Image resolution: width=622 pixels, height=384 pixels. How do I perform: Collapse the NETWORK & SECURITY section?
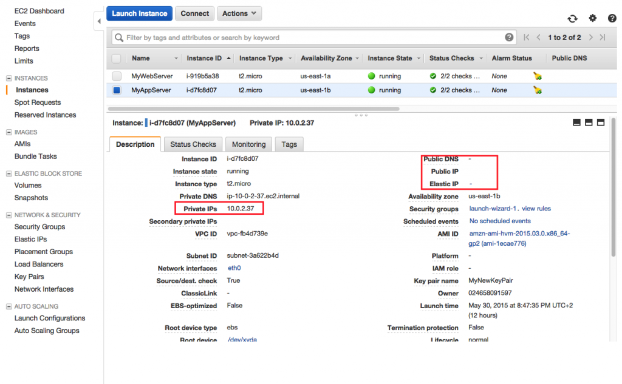[9, 215]
